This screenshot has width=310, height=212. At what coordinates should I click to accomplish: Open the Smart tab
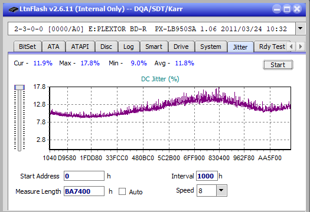tap(154, 47)
